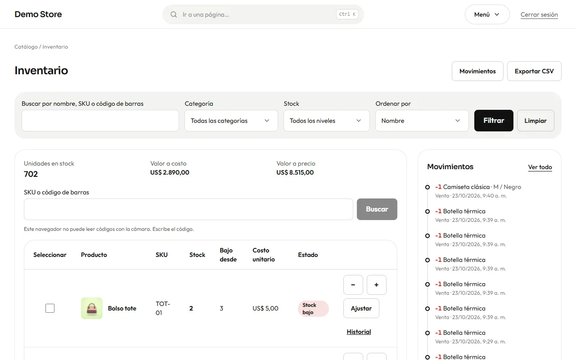This screenshot has width=576, height=360.
Task: Click the Buscar button for SKU lookup
Action: pos(377,209)
